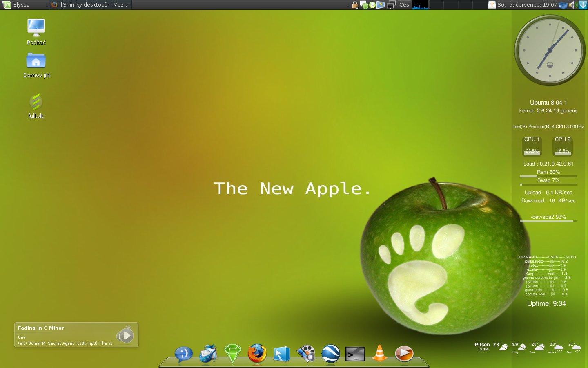
Task: Launch the Thunderbird mail client from dock
Action: (x=208, y=354)
